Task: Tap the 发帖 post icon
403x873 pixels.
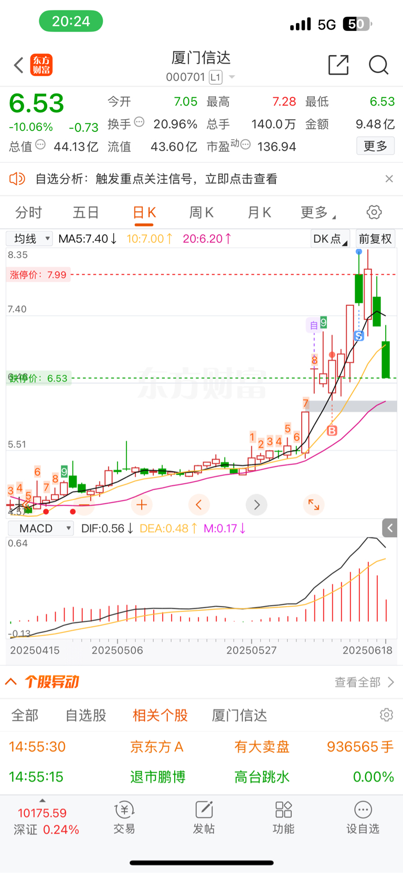Action: [204, 818]
